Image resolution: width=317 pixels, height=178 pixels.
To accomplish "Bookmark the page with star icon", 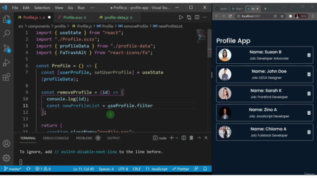I will 282,16.
